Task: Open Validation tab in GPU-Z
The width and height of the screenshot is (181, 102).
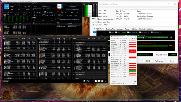Action: (126, 39)
